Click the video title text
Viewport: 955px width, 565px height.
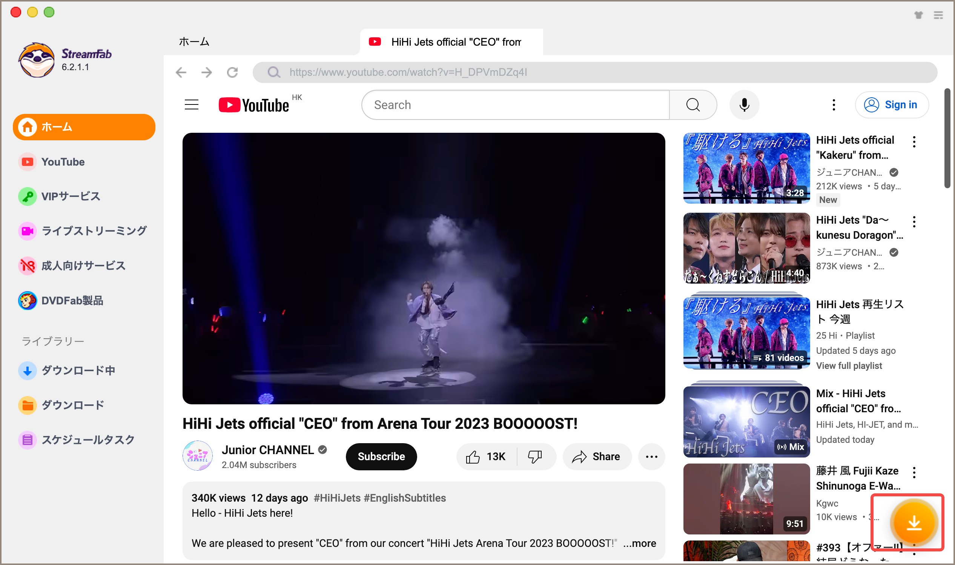(x=380, y=423)
